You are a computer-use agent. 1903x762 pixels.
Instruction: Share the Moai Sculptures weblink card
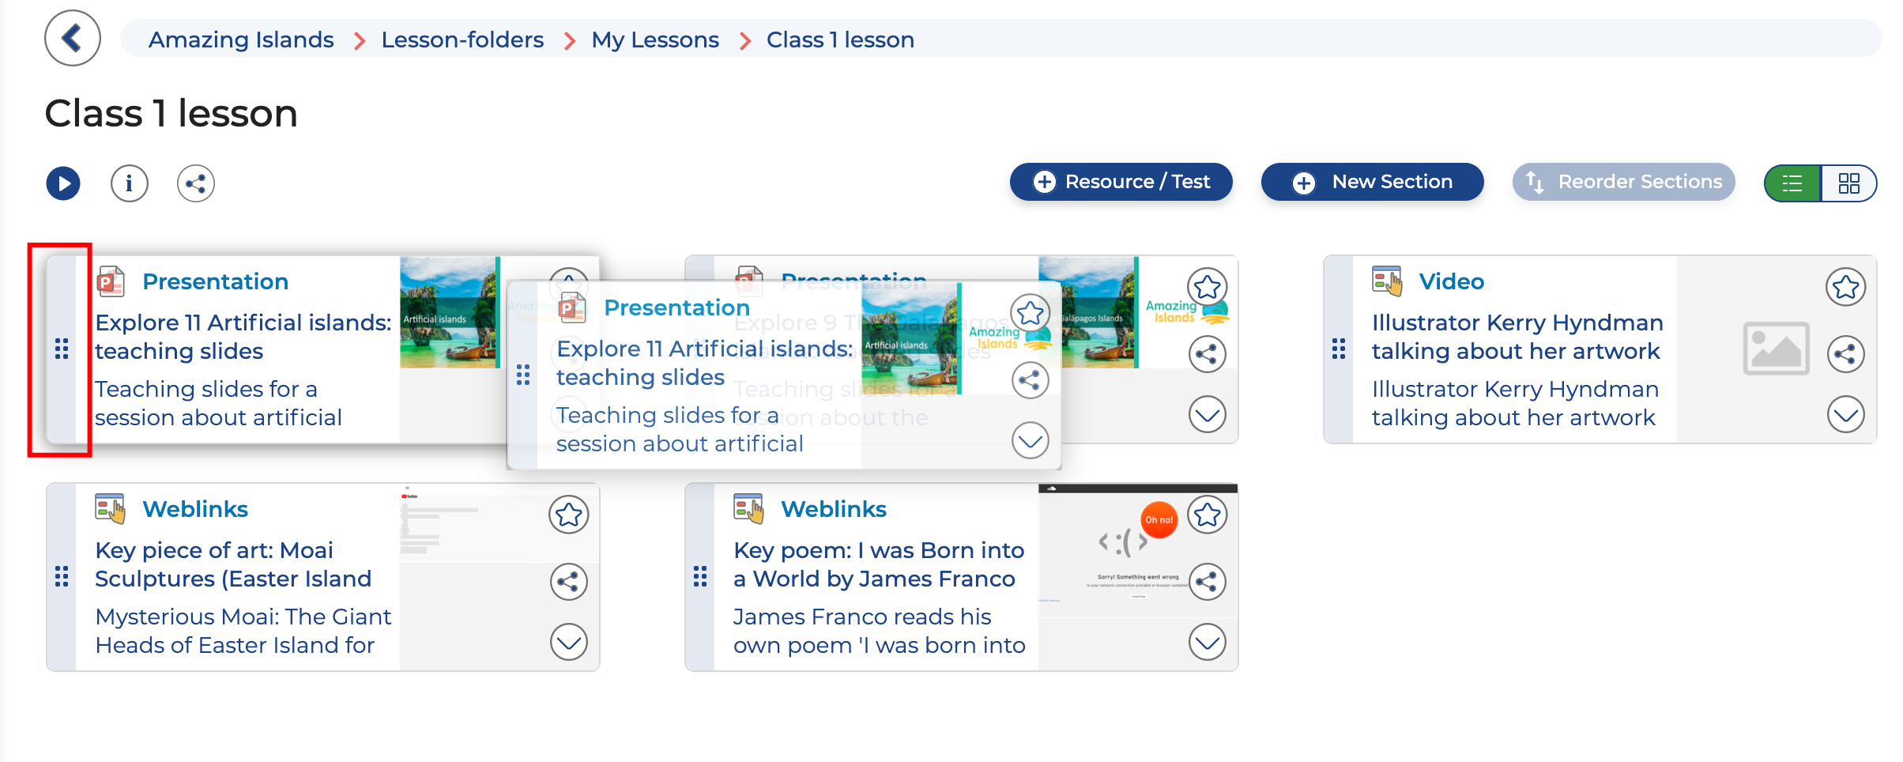point(568,583)
